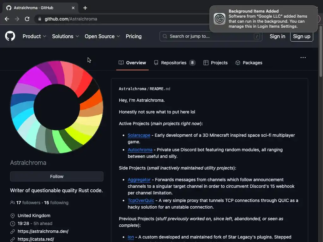Click the repository icon beside Repositories
This screenshot has width=323, height=242.
[156, 63]
